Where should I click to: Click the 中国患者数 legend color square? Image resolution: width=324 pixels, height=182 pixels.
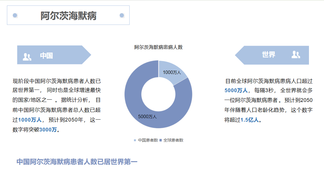135,140
